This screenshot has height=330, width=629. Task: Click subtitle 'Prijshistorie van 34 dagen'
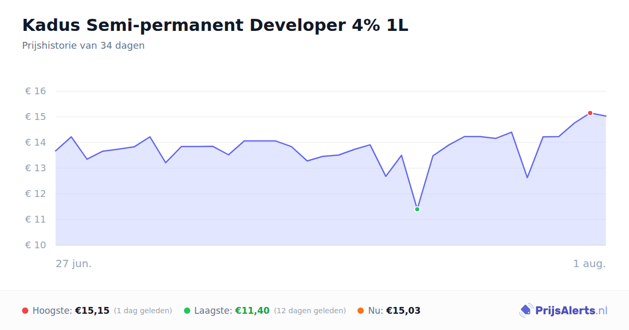[83, 46]
